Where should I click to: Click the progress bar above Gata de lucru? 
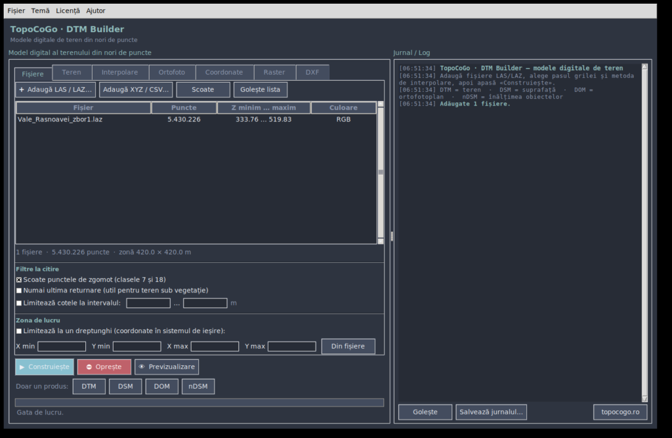[199, 403]
